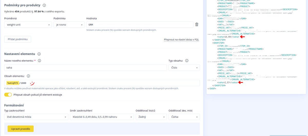Click the Hodnota field containing GRM

click(140, 25)
